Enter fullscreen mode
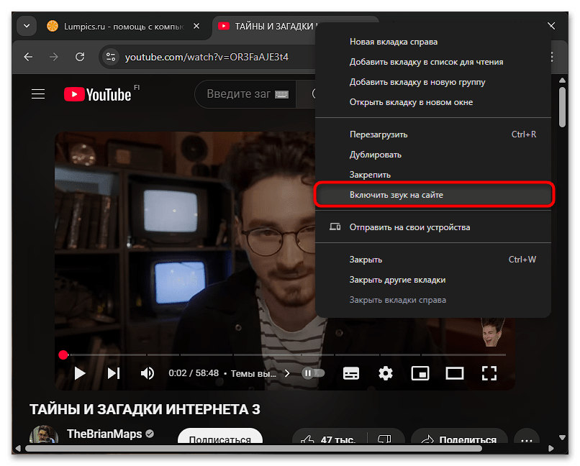The height and width of the screenshot is (466, 580). [x=489, y=373]
